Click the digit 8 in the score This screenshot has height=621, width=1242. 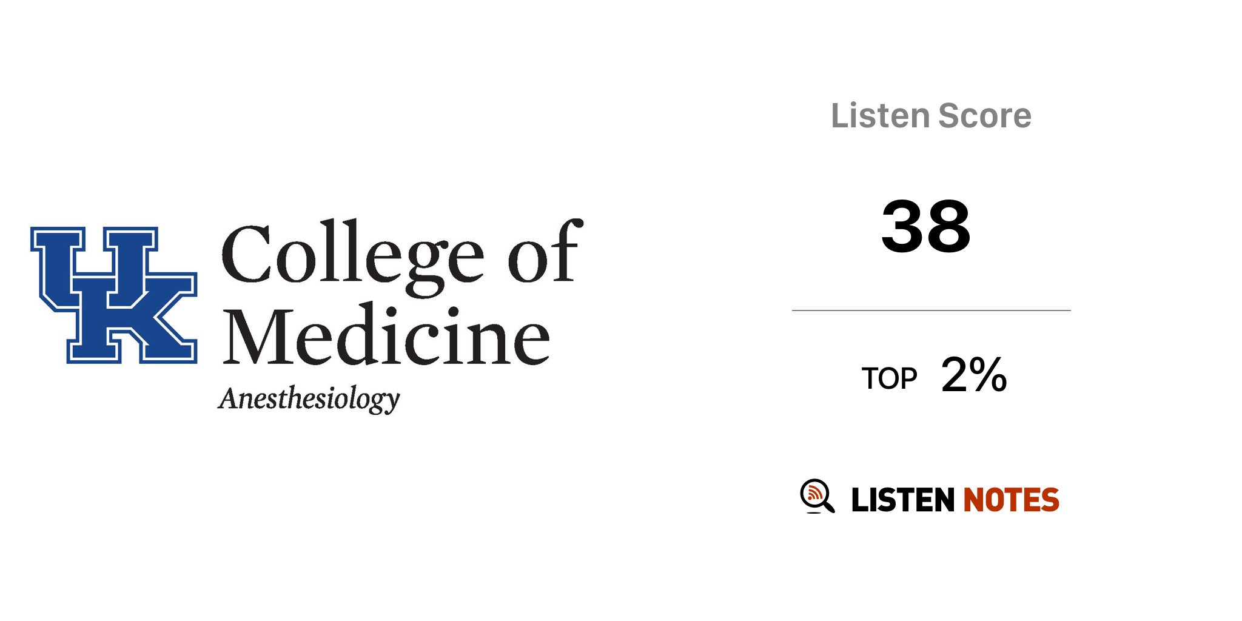point(948,226)
